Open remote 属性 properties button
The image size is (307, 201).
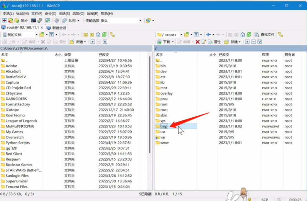point(214,42)
